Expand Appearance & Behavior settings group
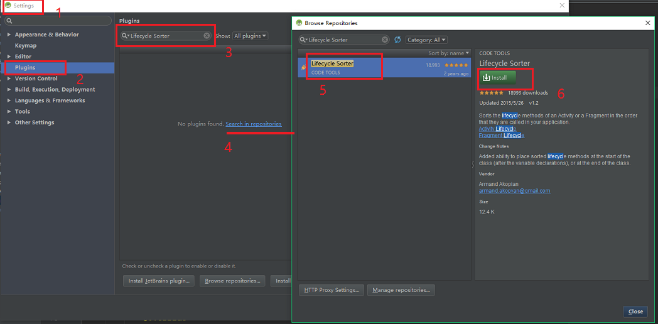Screen dimensions: 658x324 (x=9, y=35)
